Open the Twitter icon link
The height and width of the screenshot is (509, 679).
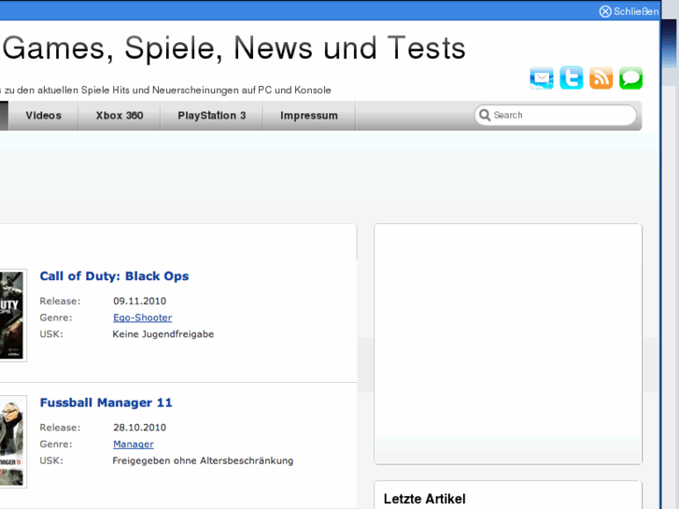[572, 78]
